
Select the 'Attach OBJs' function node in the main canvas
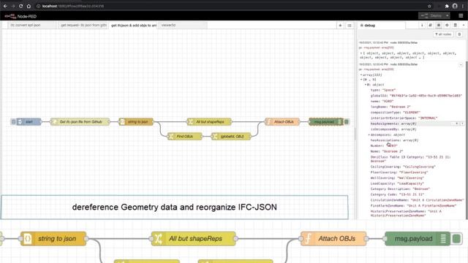282,122
